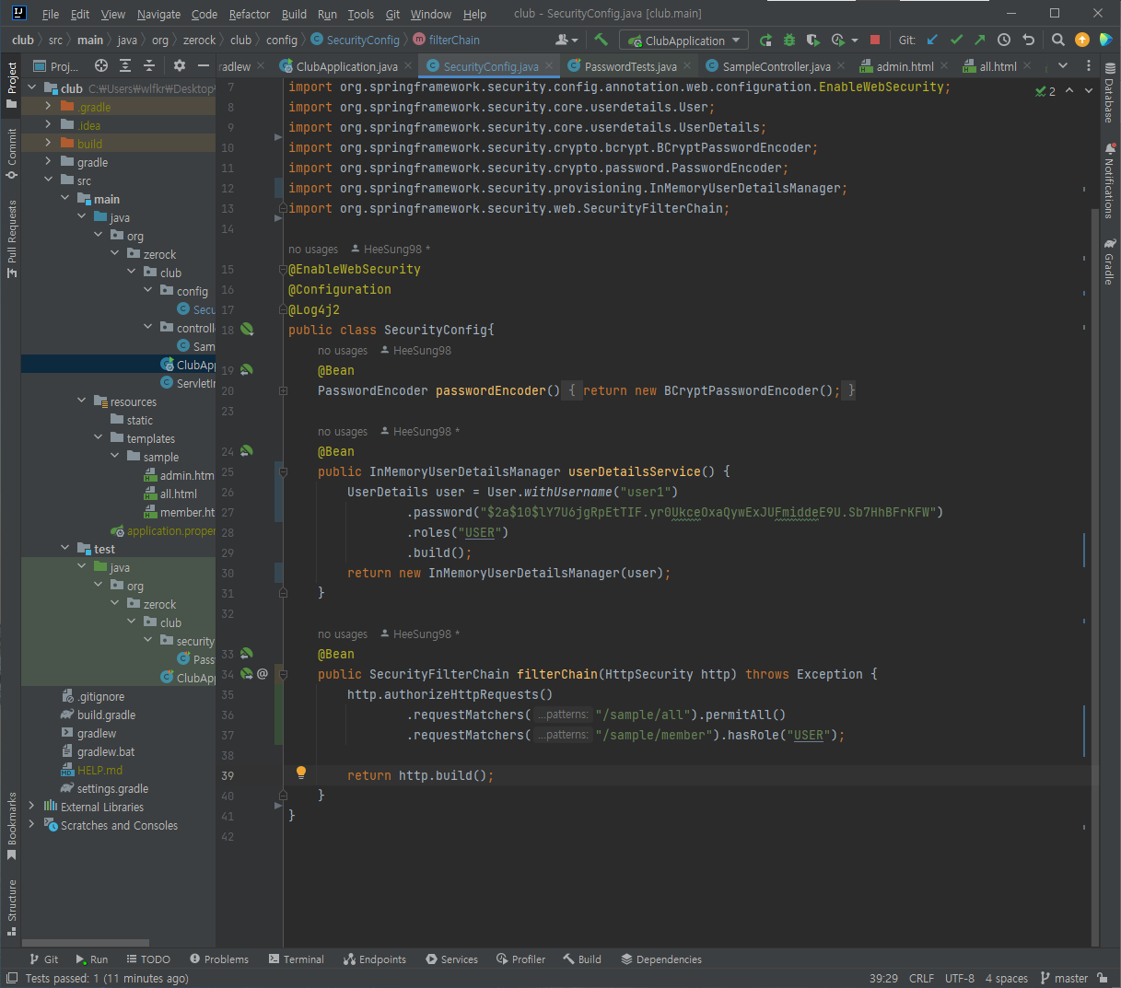Viewport: 1121px width, 988px height.
Task: Open Search Everywhere magnifier icon
Action: [x=1058, y=40]
